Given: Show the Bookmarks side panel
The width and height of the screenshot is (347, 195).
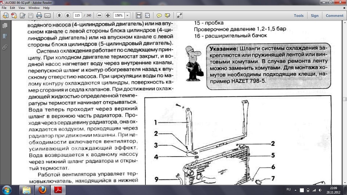Looking at the screenshot, I should [x=5, y=36].
